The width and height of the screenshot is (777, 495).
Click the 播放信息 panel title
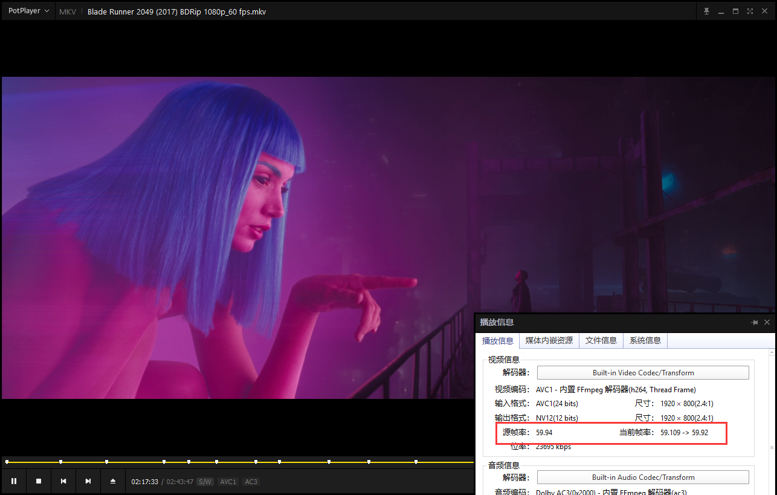[497, 323]
